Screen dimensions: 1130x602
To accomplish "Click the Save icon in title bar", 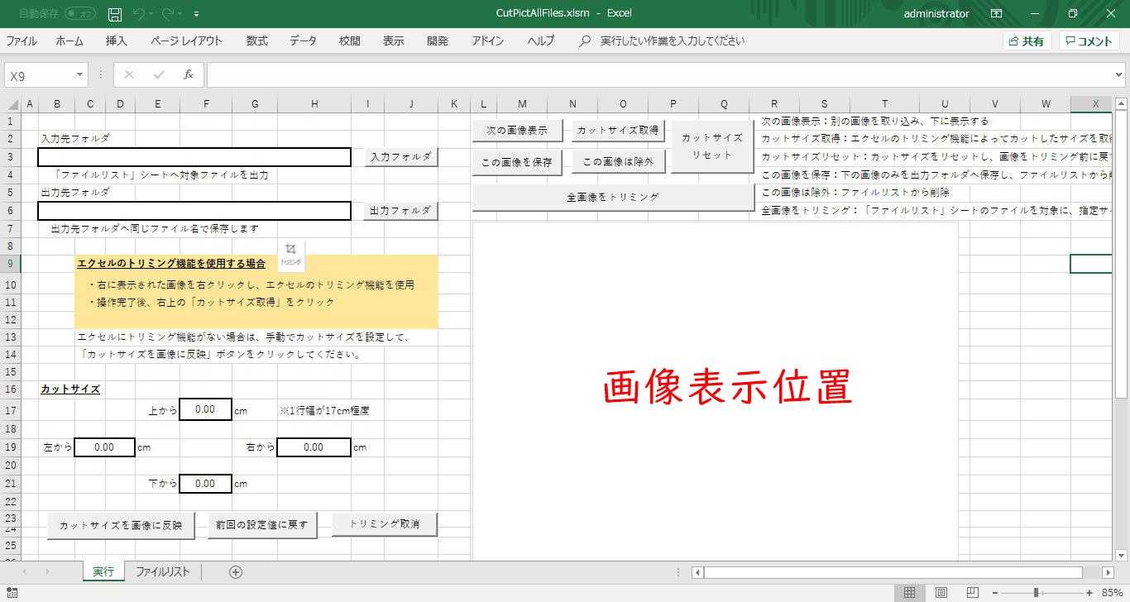I will [115, 14].
